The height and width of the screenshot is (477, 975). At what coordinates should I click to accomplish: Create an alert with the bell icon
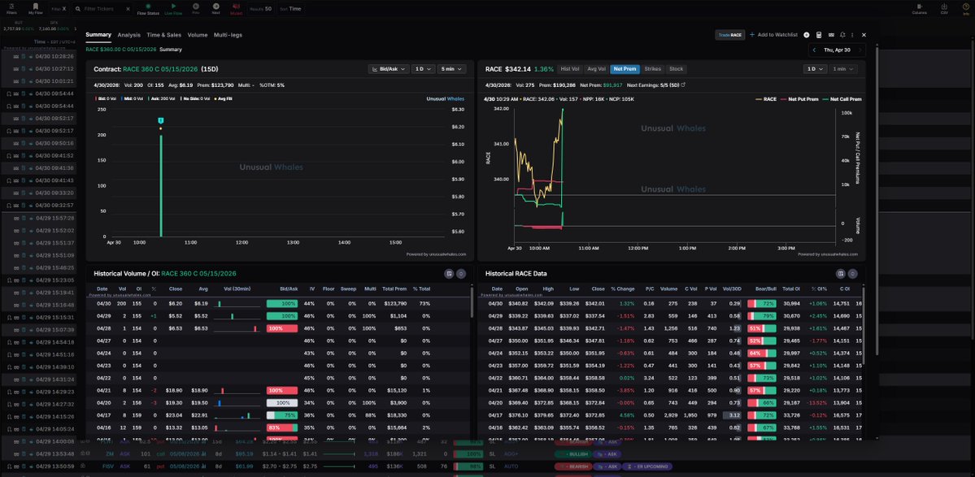842,35
